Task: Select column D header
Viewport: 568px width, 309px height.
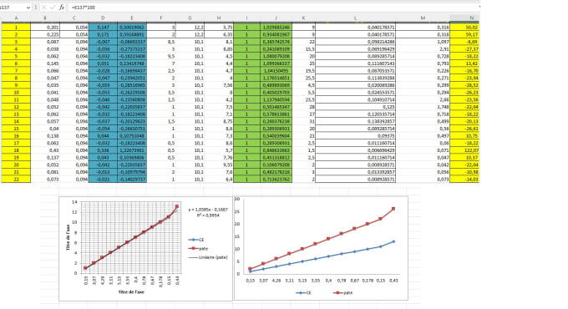Action: (x=103, y=18)
